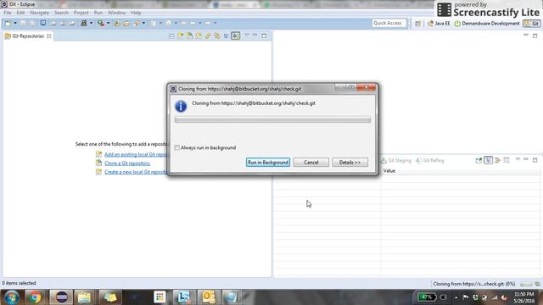
Task: Toggle Link with Editor in Git Repositories
Action: point(217,36)
